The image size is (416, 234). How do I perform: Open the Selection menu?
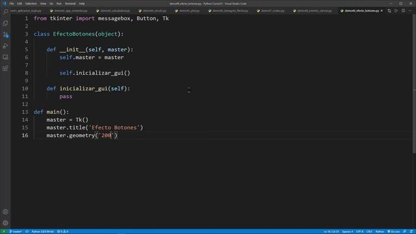(x=31, y=4)
